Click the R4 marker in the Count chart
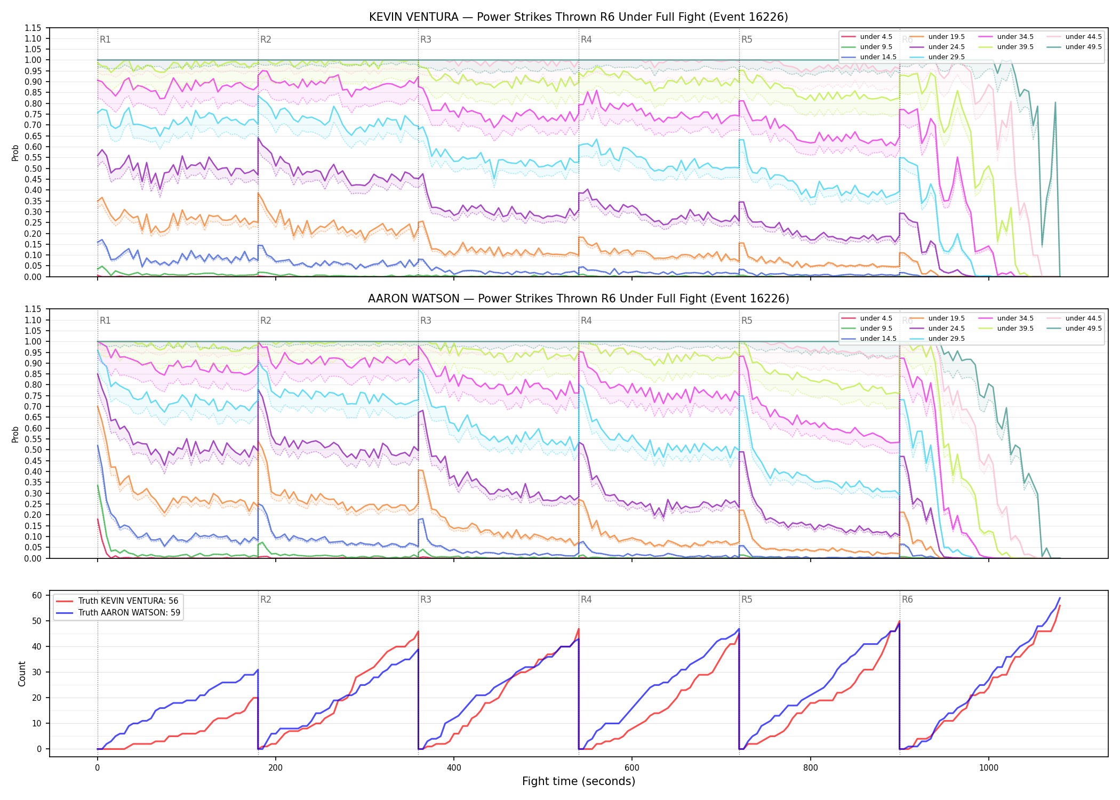 586,599
